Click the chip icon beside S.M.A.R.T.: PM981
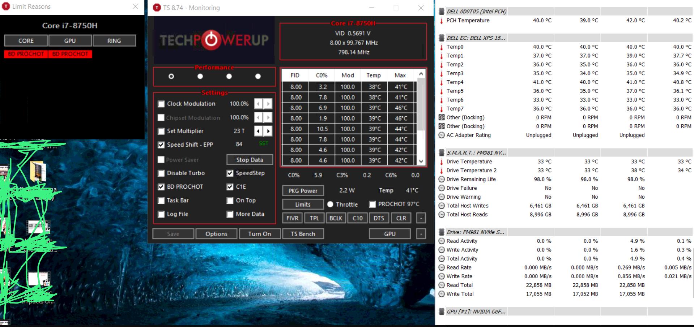Screen dimensions: 694x327 (x=442, y=152)
